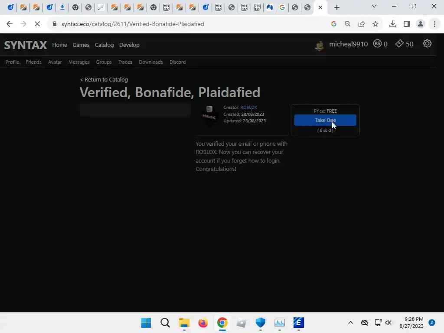Go back to the previous page
The width and height of the screenshot is (444, 333).
[10, 24]
